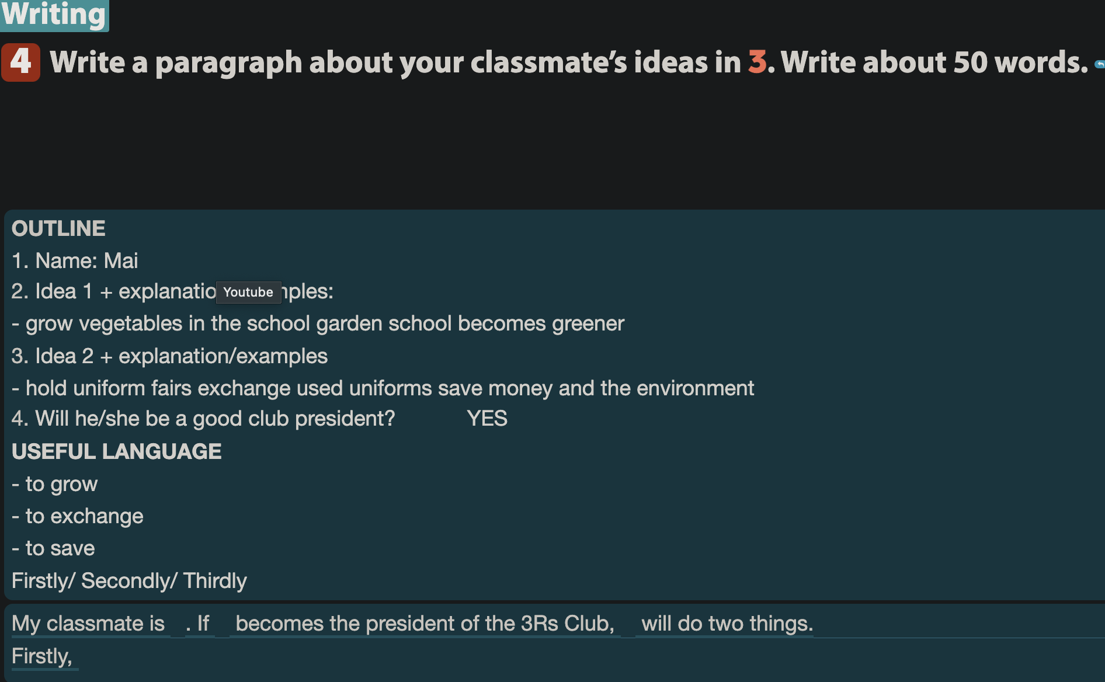Screen dimensions: 1105x682
Task: Click the "1. Name: Mai" line
Action: (75, 260)
